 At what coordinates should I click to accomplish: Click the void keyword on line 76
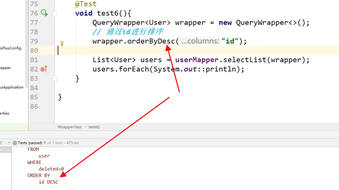coord(84,13)
